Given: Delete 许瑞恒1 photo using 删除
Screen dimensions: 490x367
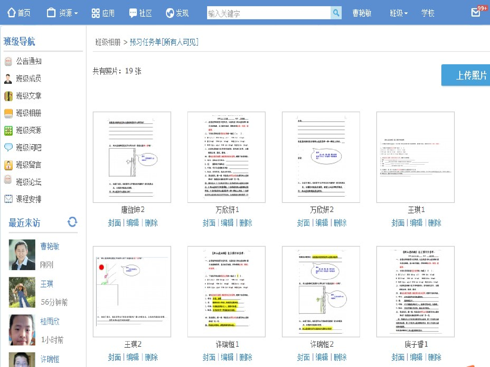Looking at the screenshot, I should [246, 357].
